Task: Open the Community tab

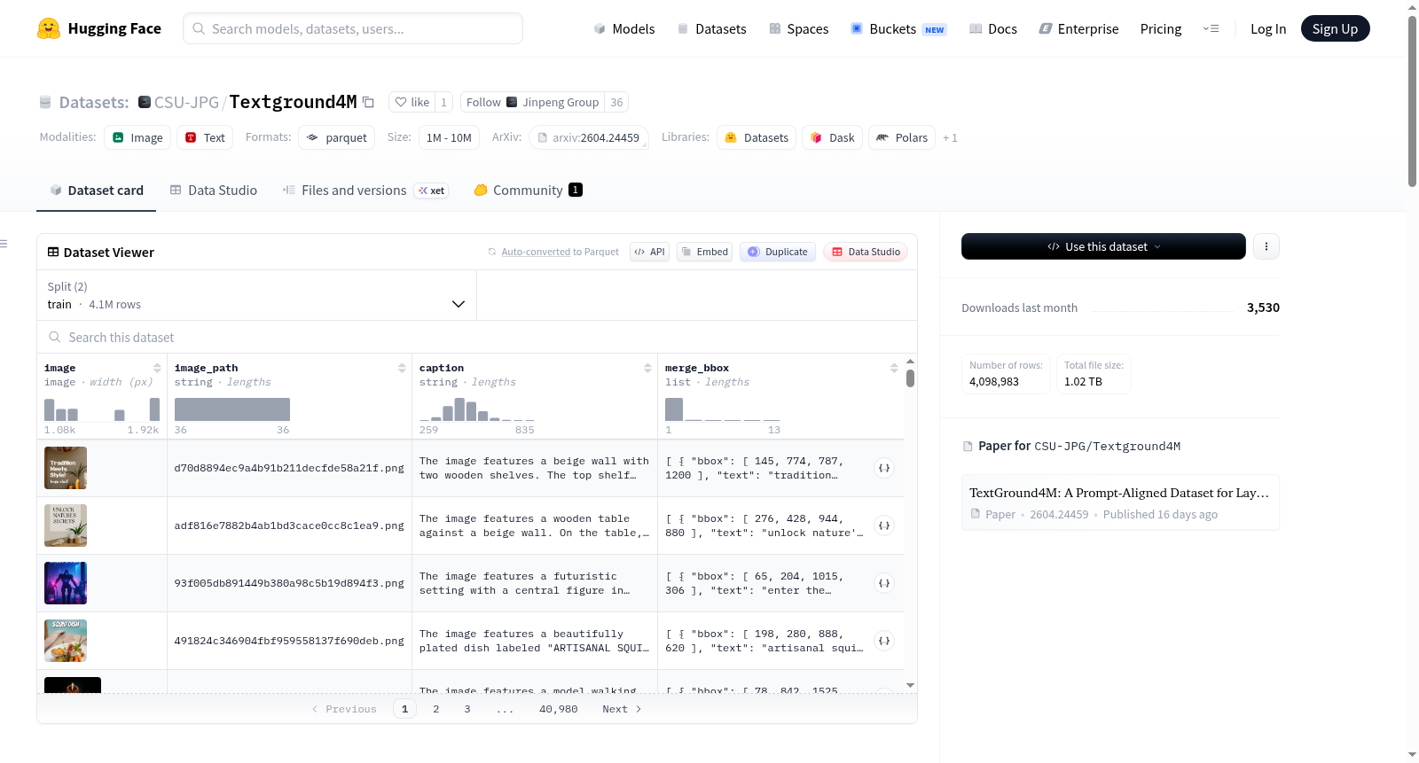Action: pyautogui.click(x=529, y=191)
